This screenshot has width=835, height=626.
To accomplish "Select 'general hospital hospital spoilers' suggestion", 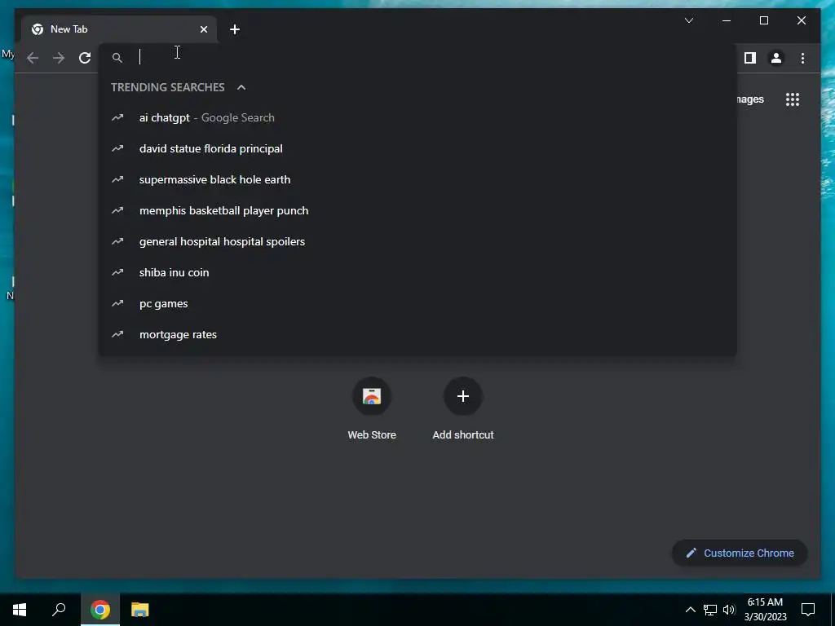I will coord(417,241).
